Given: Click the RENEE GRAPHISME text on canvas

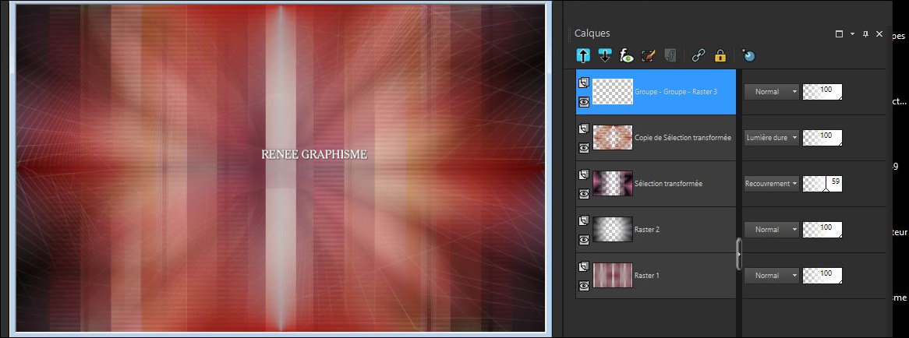Looking at the screenshot, I should pos(313,154).
